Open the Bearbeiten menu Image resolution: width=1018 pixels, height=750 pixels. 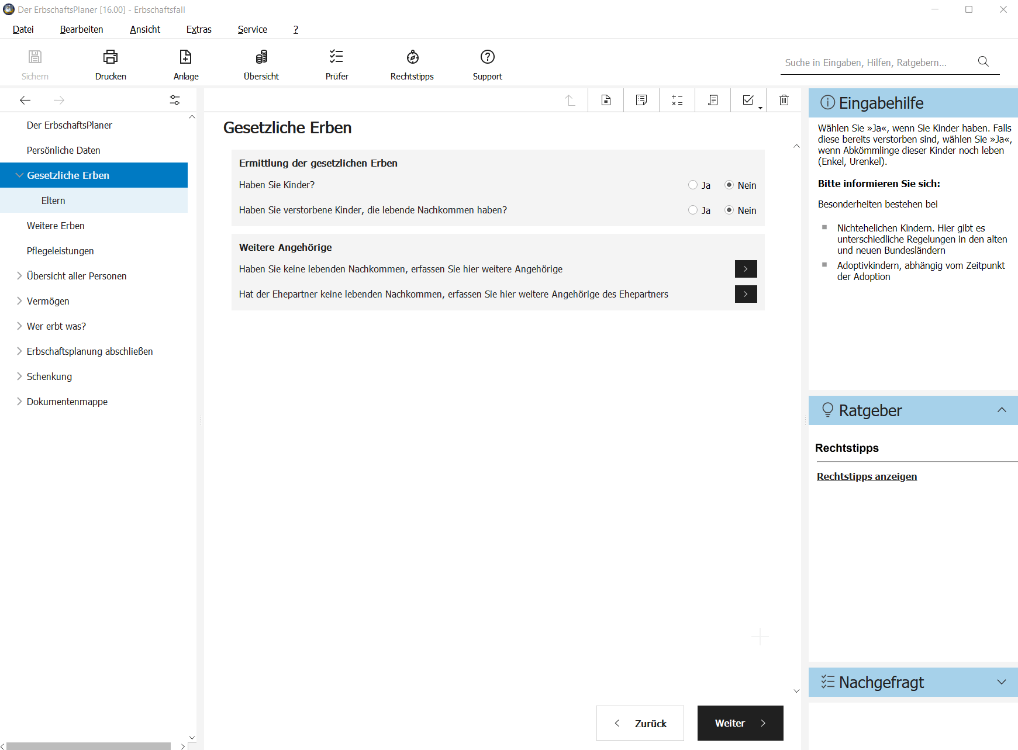click(x=81, y=29)
